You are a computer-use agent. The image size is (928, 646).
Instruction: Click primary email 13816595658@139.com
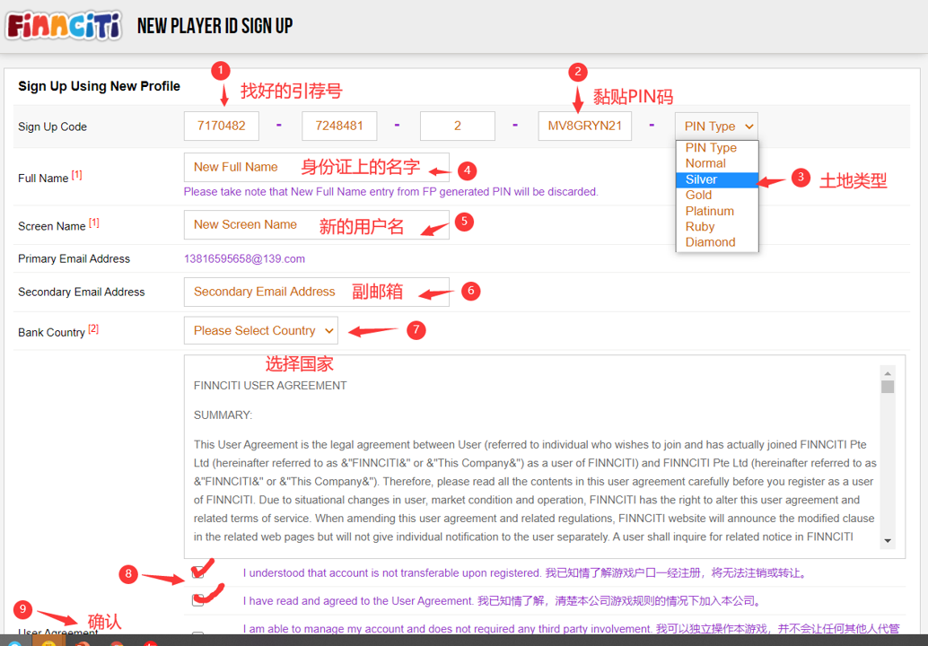[244, 259]
